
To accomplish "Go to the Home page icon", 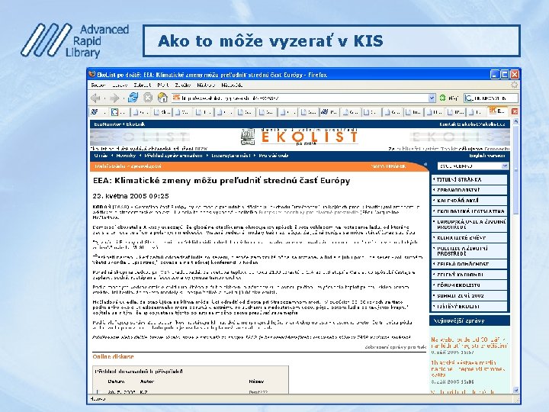I will click(162, 98).
